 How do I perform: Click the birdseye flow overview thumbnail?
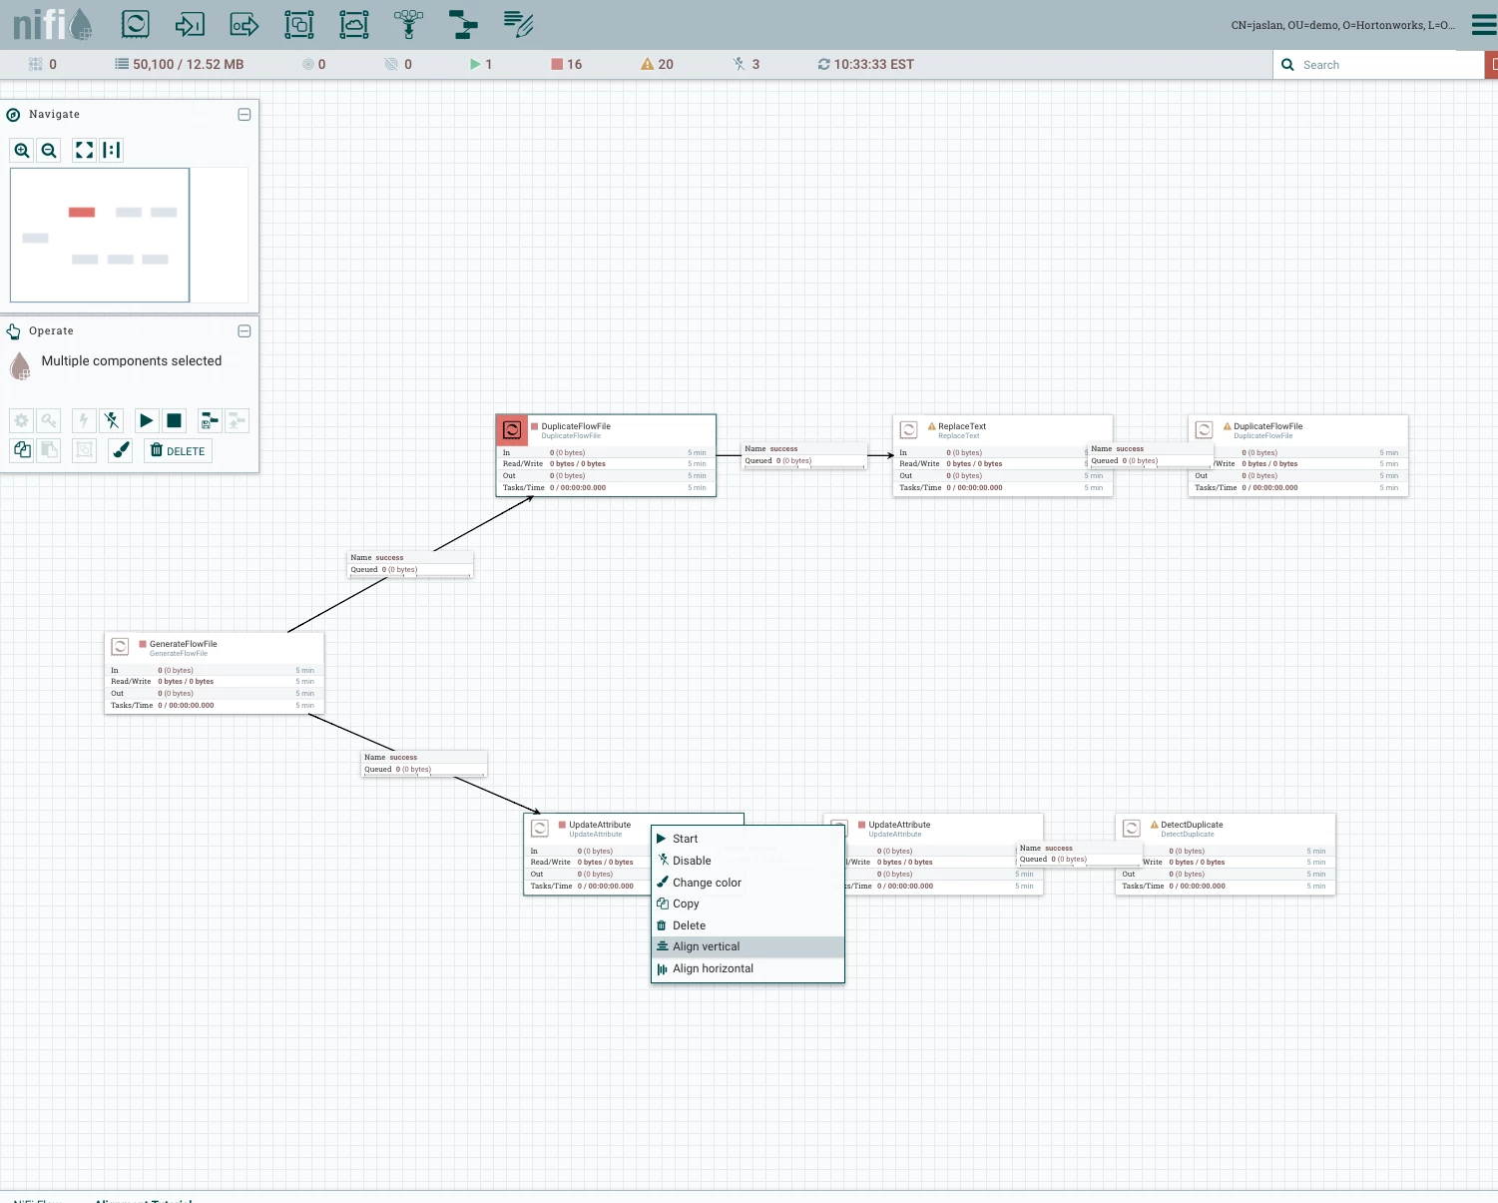click(129, 236)
